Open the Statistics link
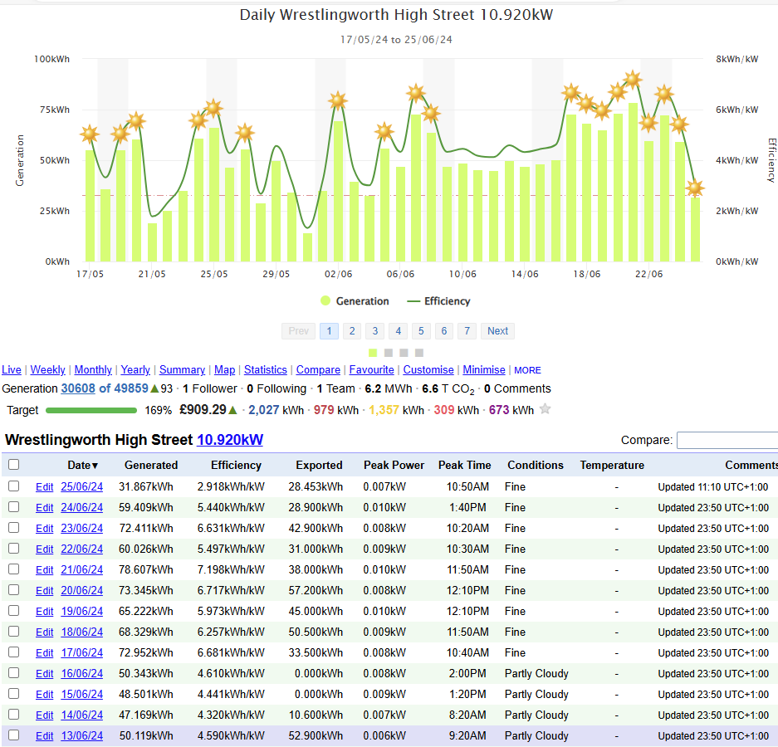778x747 pixels. click(x=266, y=370)
